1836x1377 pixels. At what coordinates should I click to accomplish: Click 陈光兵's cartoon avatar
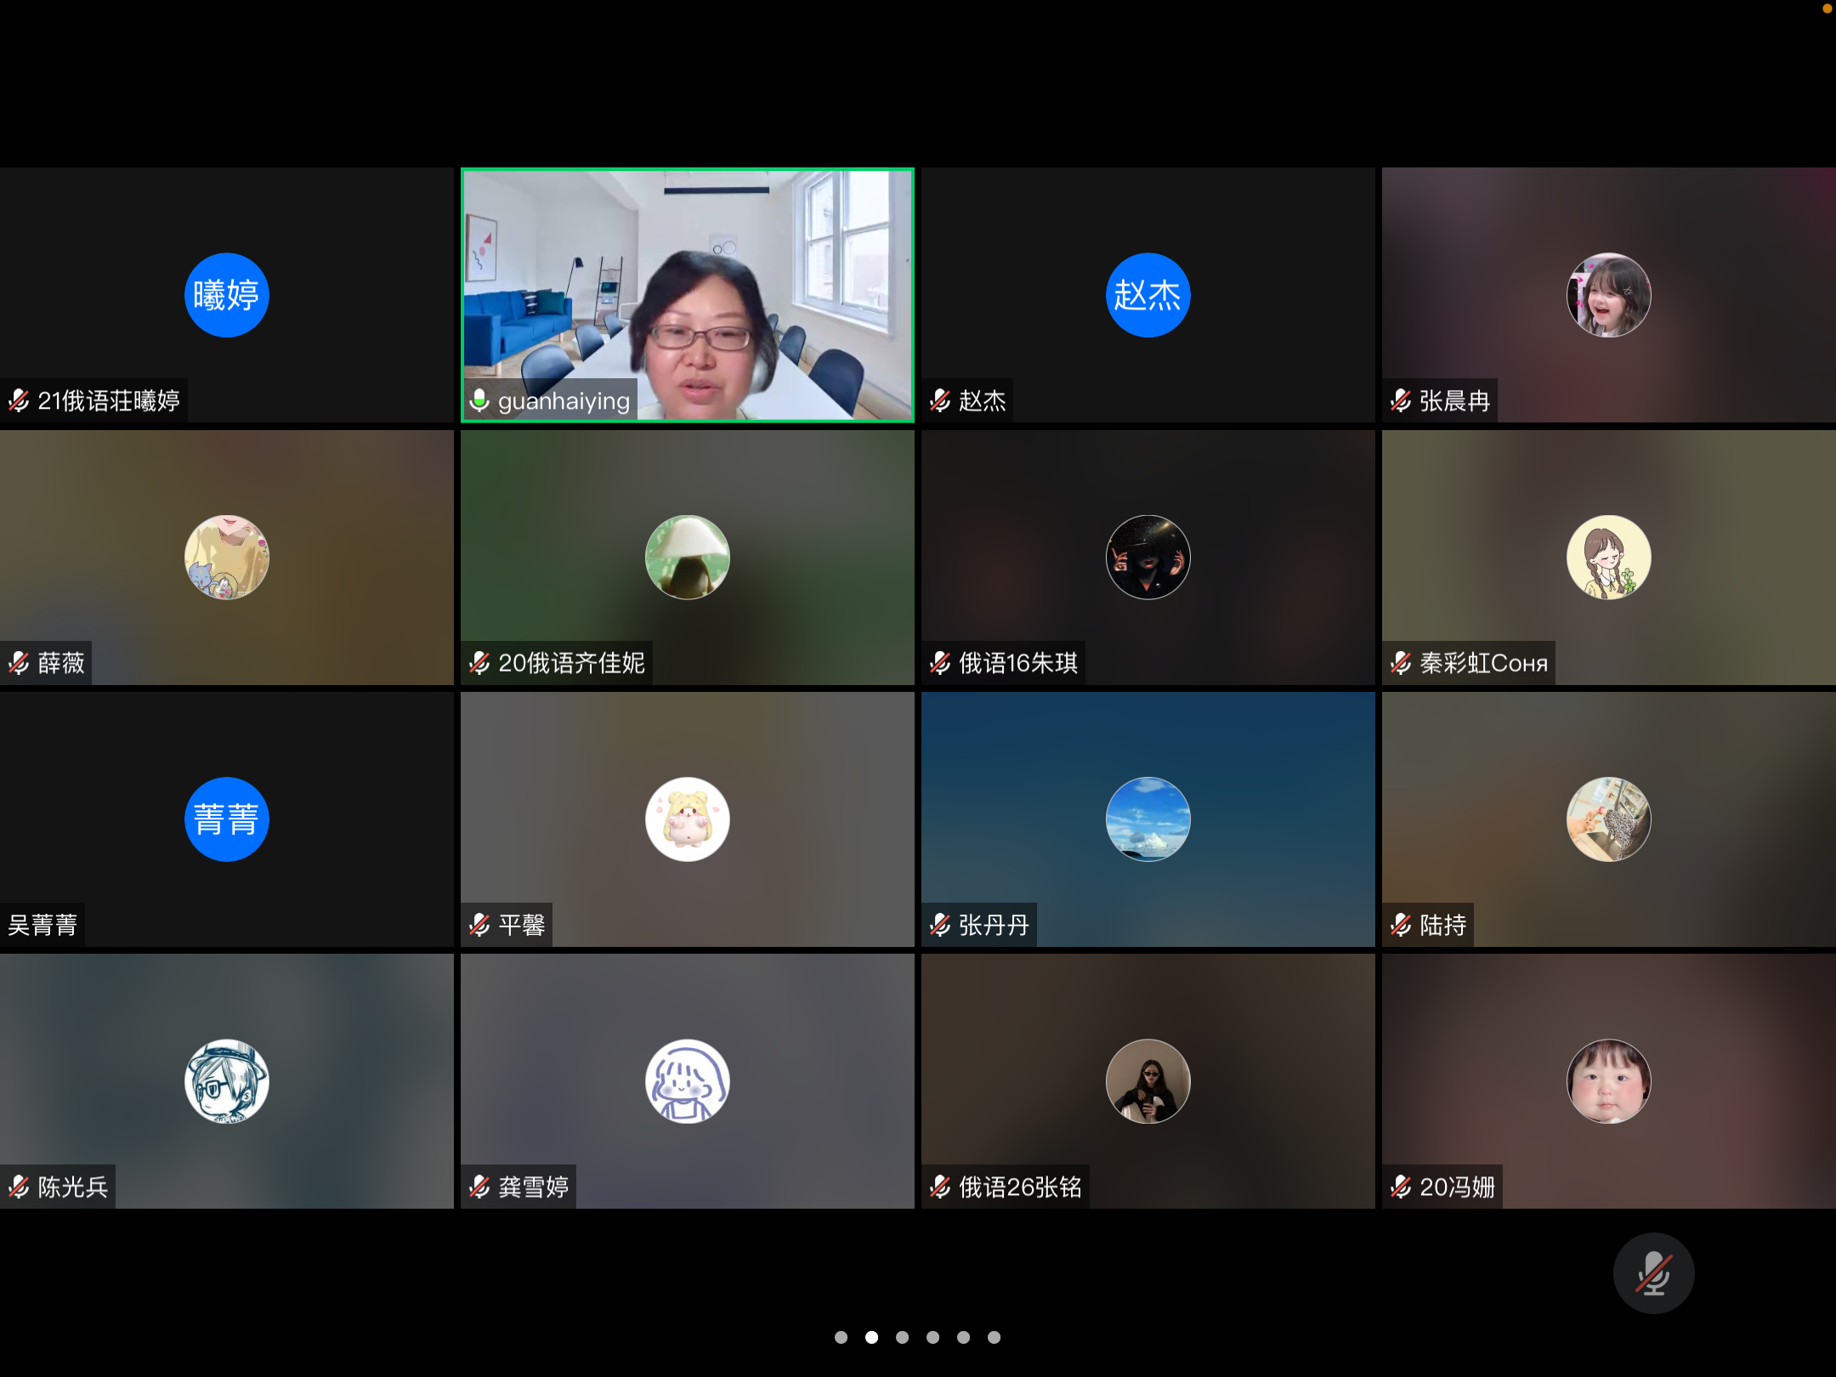coord(226,1080)
